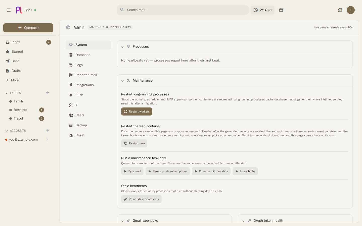Collapse the Processes panel
Image resolution: width=362 pixels, height=226 pixels.
click(x=122, y=47)
